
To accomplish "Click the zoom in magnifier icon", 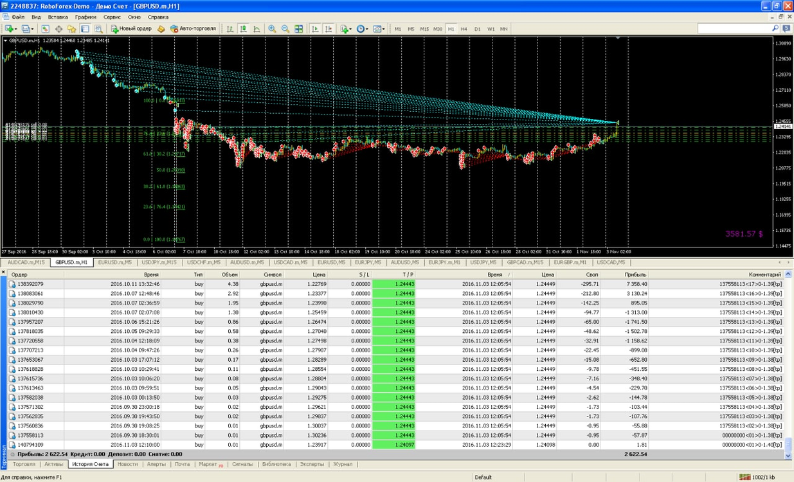I will point(272,29).
